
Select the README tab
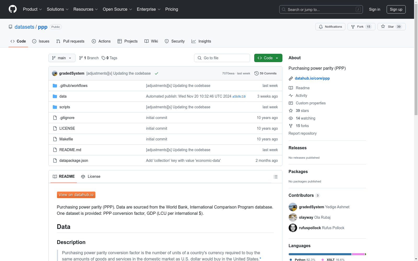click(64, 176)
